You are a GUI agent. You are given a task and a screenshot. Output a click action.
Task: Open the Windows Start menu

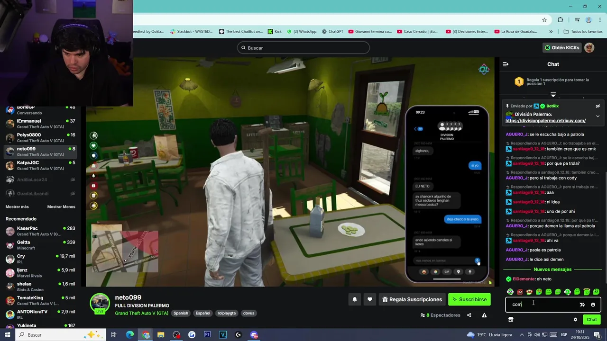coord(7,335)
